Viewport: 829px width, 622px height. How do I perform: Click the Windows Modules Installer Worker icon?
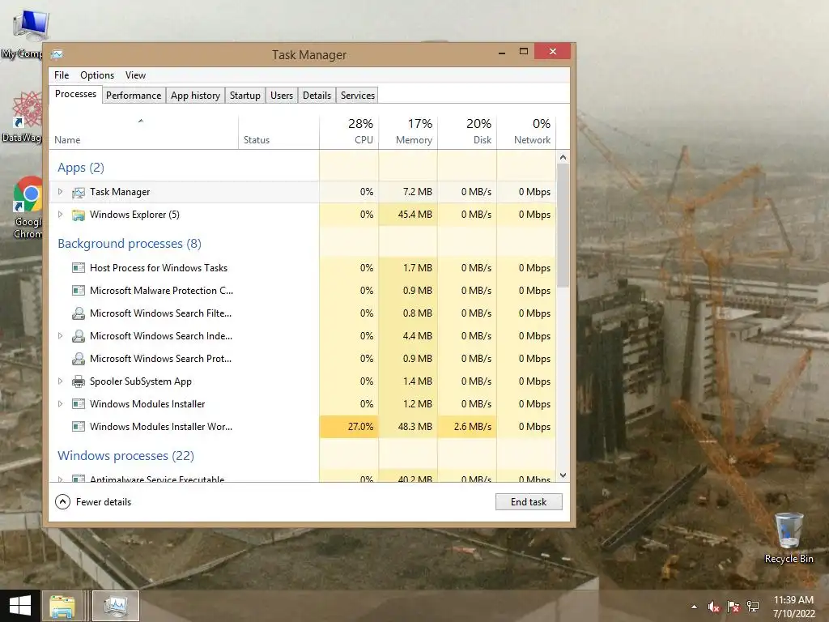79,427
